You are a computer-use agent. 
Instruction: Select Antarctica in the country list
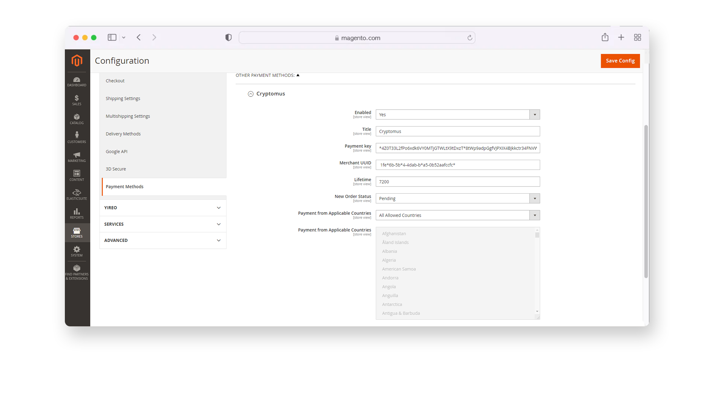tap(392, 304)
